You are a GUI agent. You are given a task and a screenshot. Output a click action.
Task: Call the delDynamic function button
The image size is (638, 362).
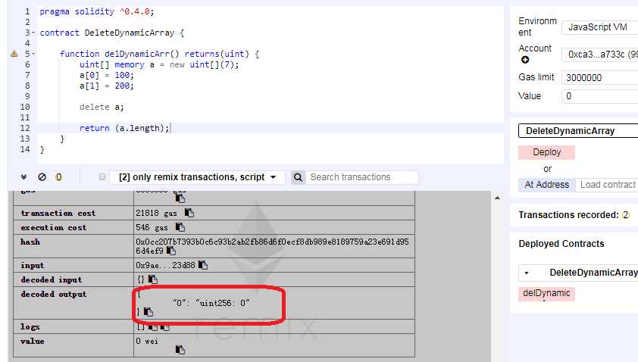click(x=546, y=293)
